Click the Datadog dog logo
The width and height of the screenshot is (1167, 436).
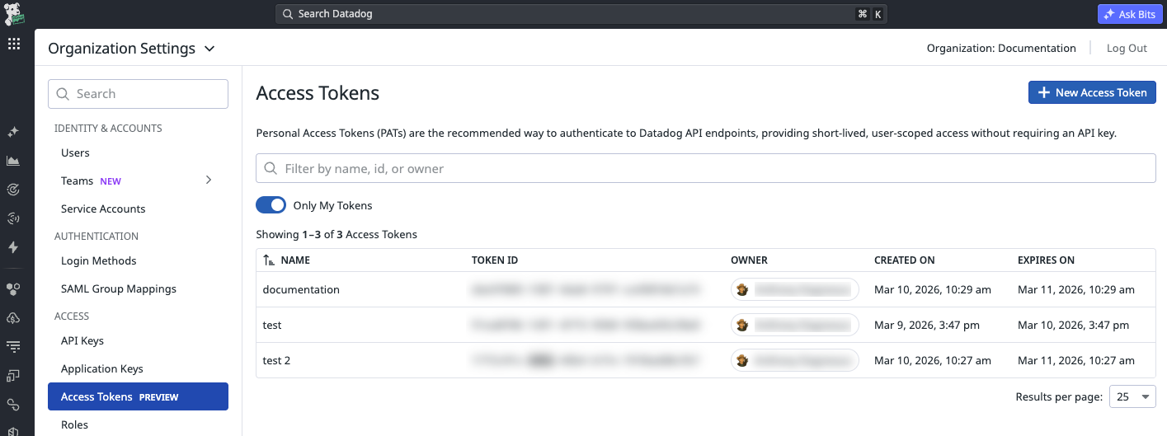tap(14, 14)
